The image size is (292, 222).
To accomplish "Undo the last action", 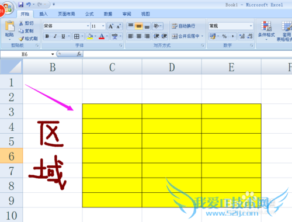I will [29, 4].
